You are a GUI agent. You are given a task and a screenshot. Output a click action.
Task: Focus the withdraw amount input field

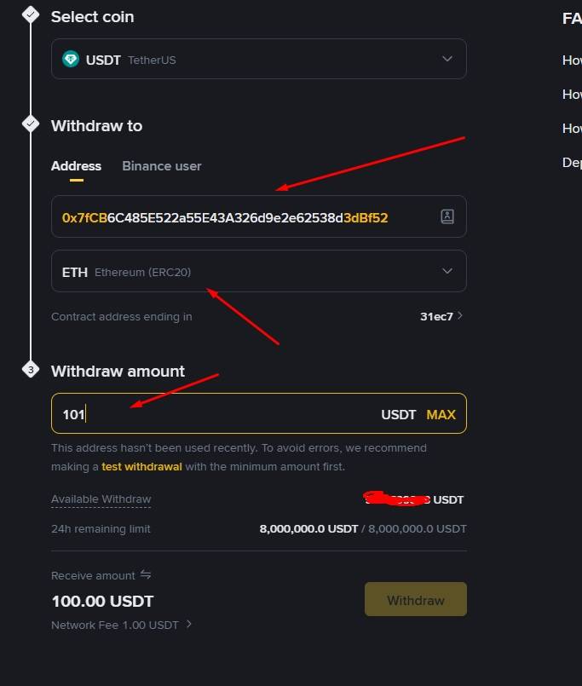pos(213,415)
